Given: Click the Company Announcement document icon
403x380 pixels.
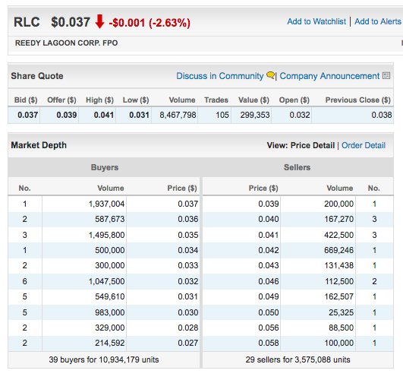Looking at the screenshot, I should 386,76.
